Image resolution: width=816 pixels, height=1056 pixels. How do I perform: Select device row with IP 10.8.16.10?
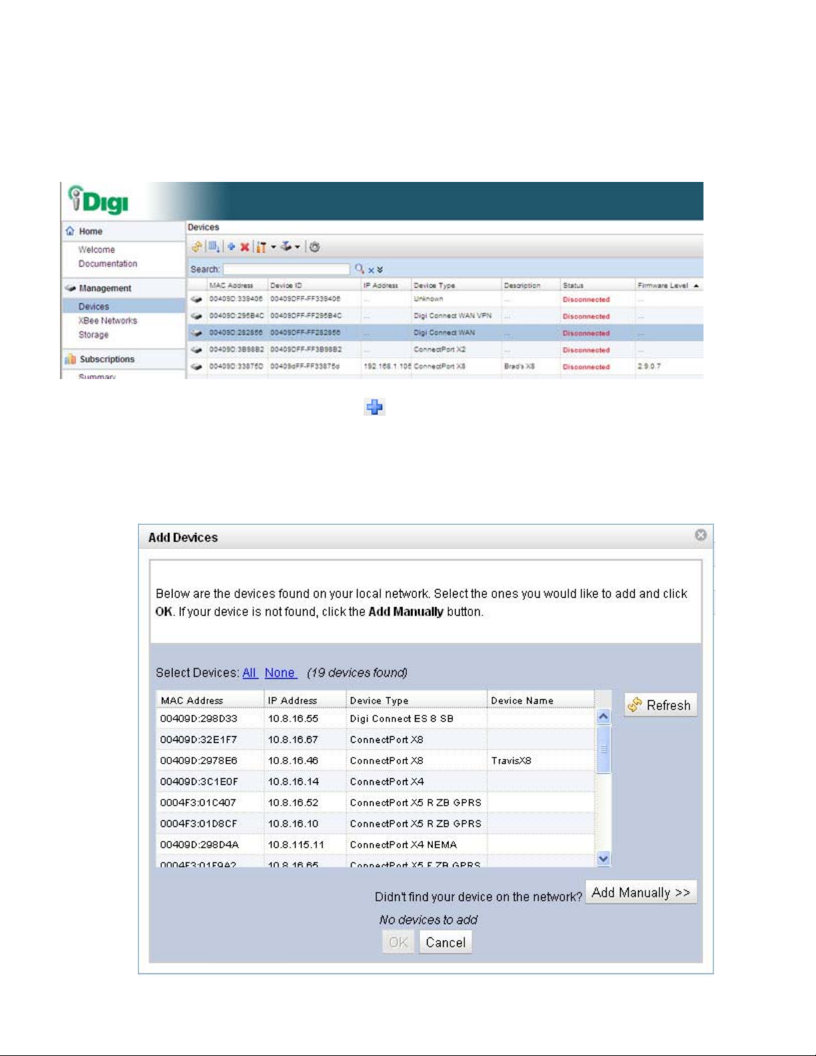pos(376,823)
